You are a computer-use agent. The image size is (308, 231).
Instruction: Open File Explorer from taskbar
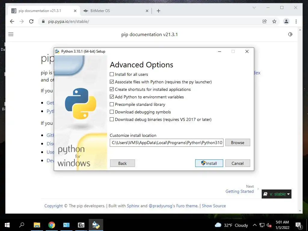pos(37,225)
